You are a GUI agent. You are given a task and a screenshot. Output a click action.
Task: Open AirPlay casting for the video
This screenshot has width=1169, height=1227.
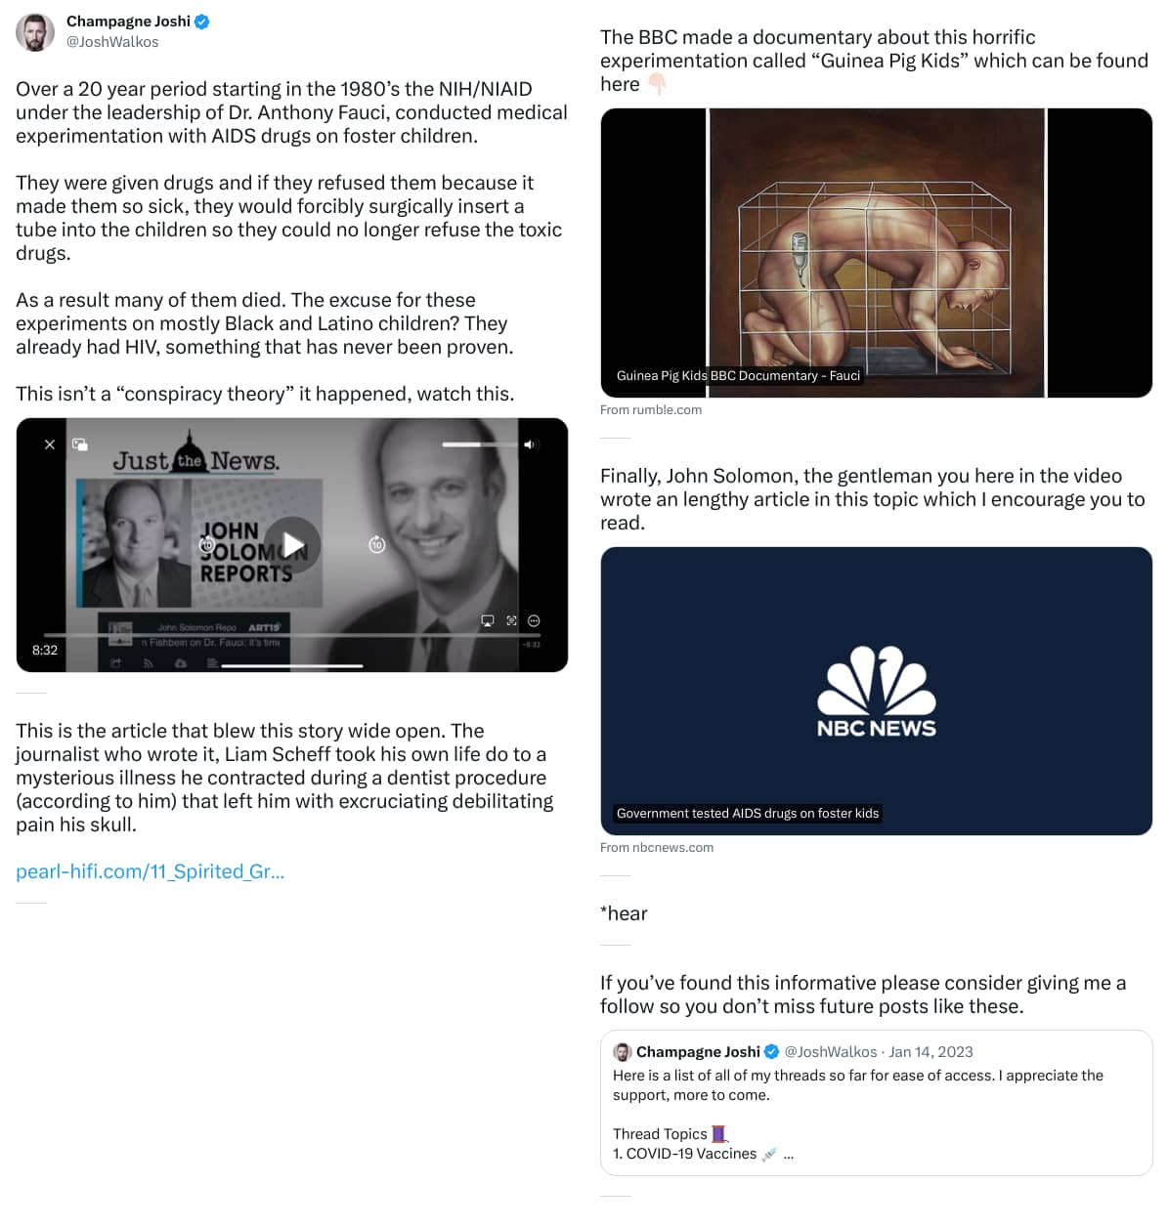click(488, 620)
